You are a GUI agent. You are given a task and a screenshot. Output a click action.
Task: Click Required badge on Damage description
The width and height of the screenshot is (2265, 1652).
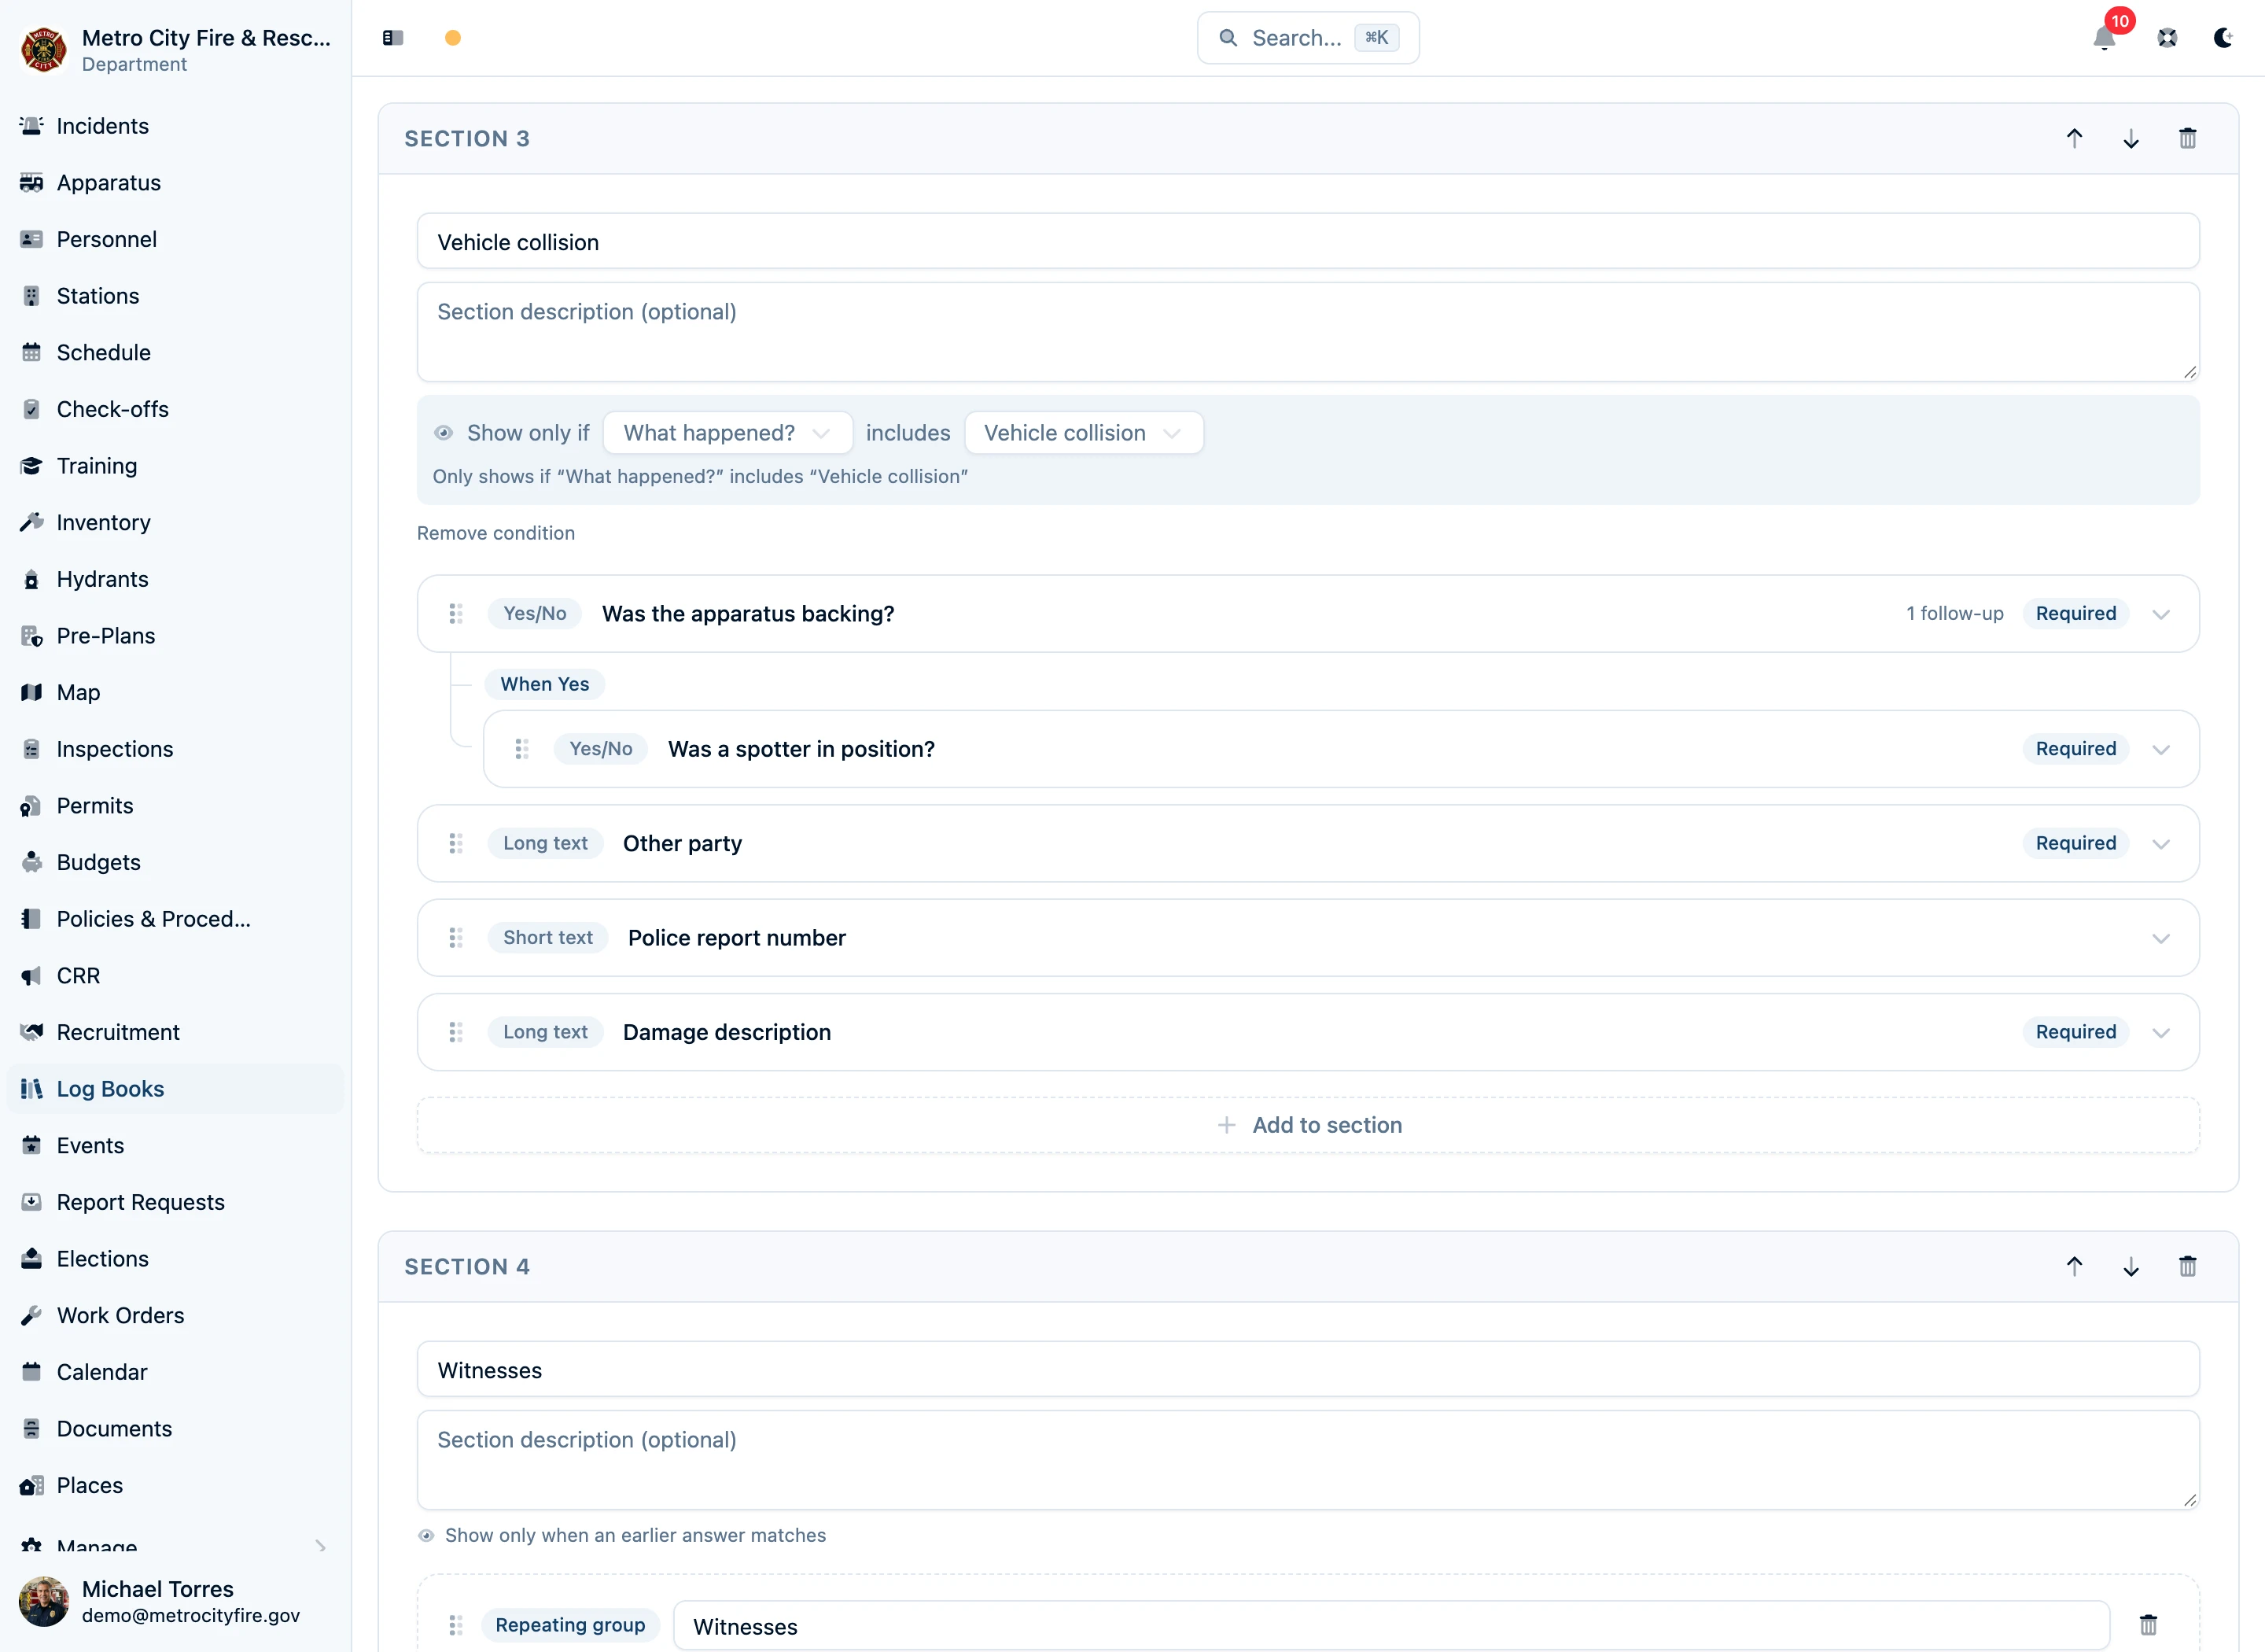2075,1031
